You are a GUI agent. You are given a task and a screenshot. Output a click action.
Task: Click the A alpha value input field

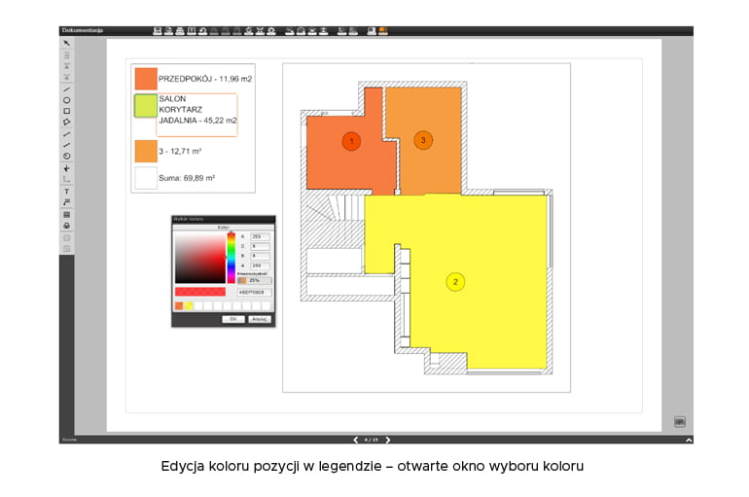[x=260, y=266]
